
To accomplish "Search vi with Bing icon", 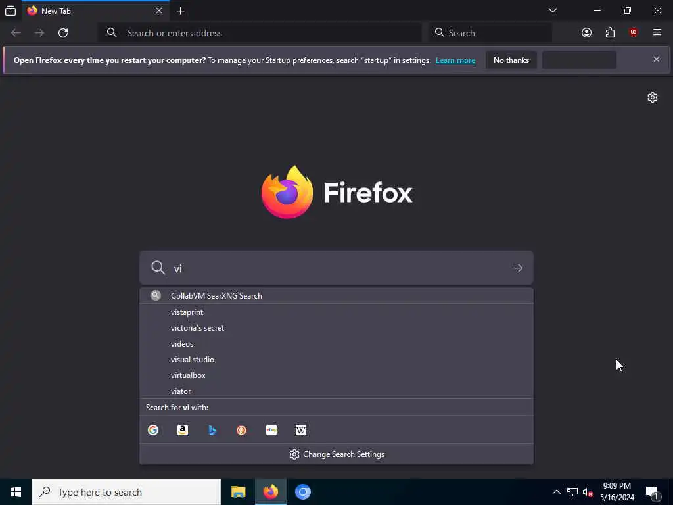I will coord(212,430).
